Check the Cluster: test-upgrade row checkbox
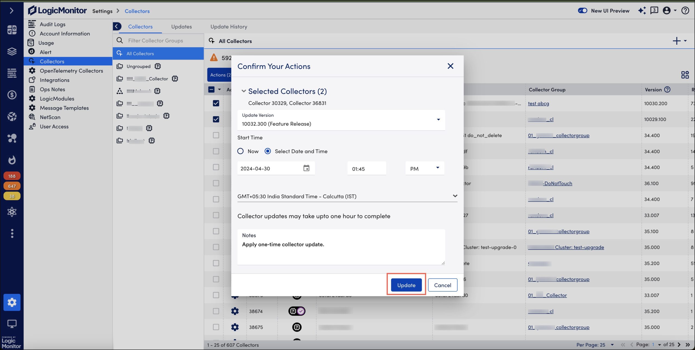 tap(216, 247)
